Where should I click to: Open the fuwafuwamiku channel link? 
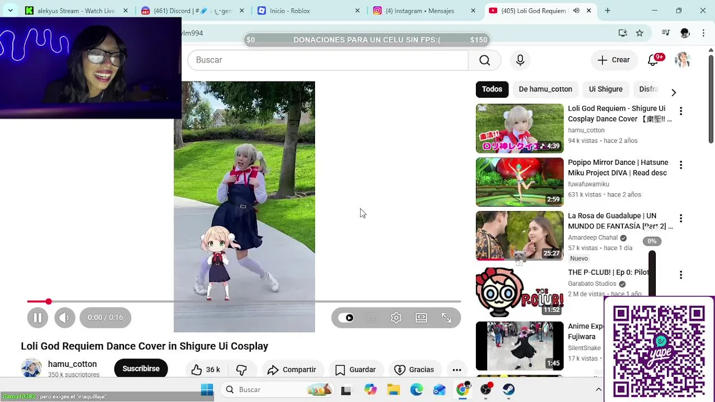(x=588, y=184)
